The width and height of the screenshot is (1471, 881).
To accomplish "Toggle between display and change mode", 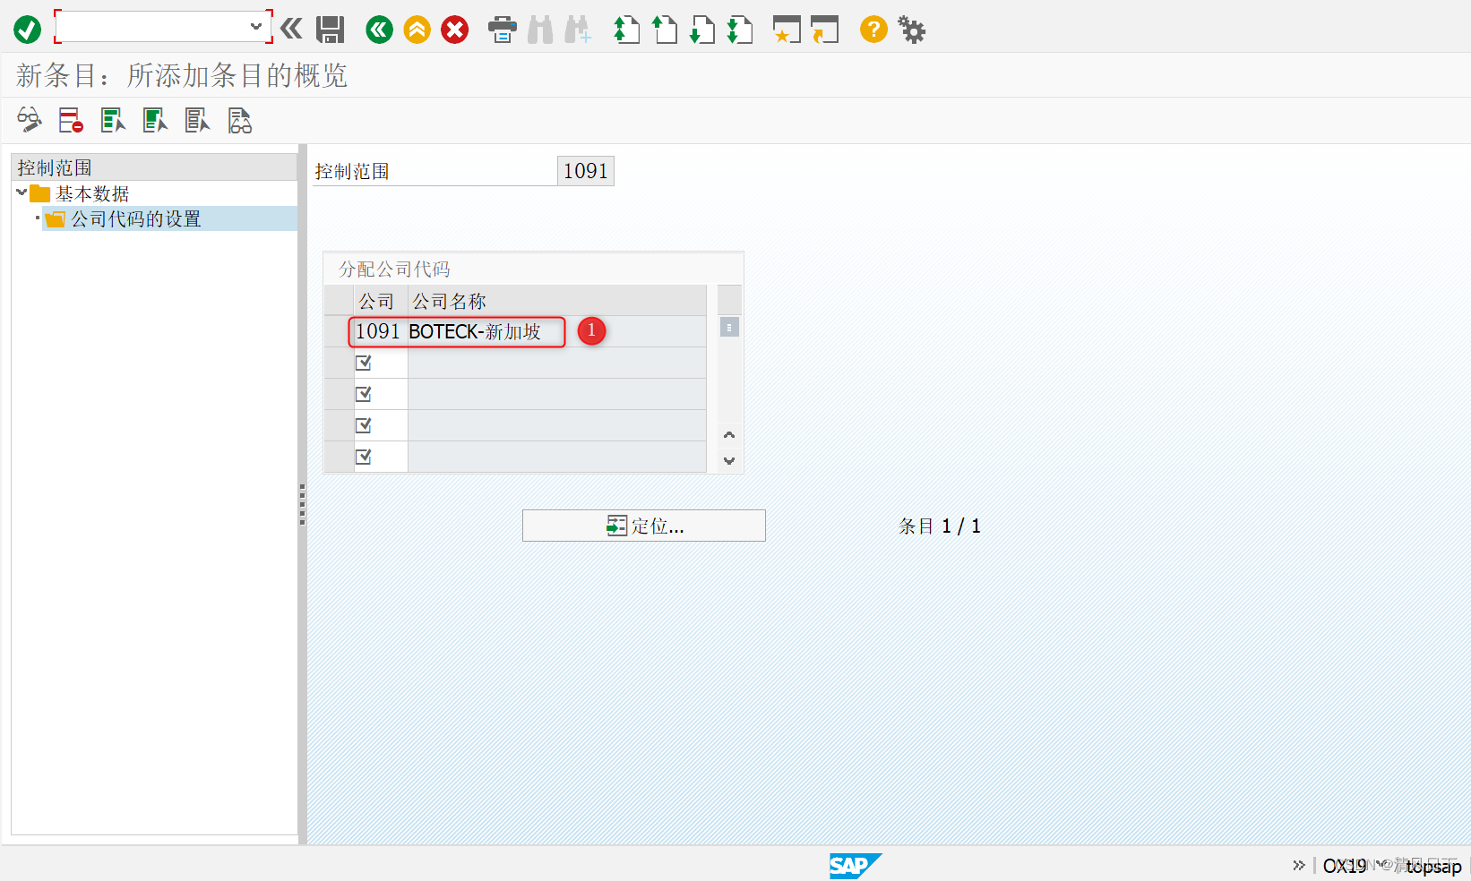I will pyautogui.click(x=28, y=120).
